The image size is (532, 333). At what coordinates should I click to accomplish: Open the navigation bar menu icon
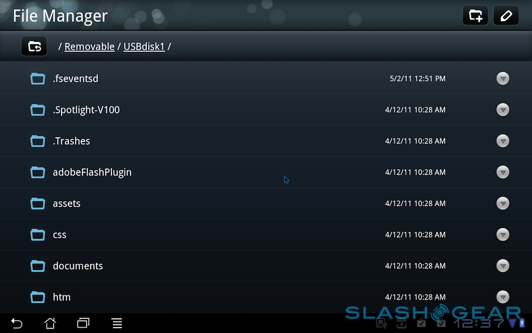(117, 323)
